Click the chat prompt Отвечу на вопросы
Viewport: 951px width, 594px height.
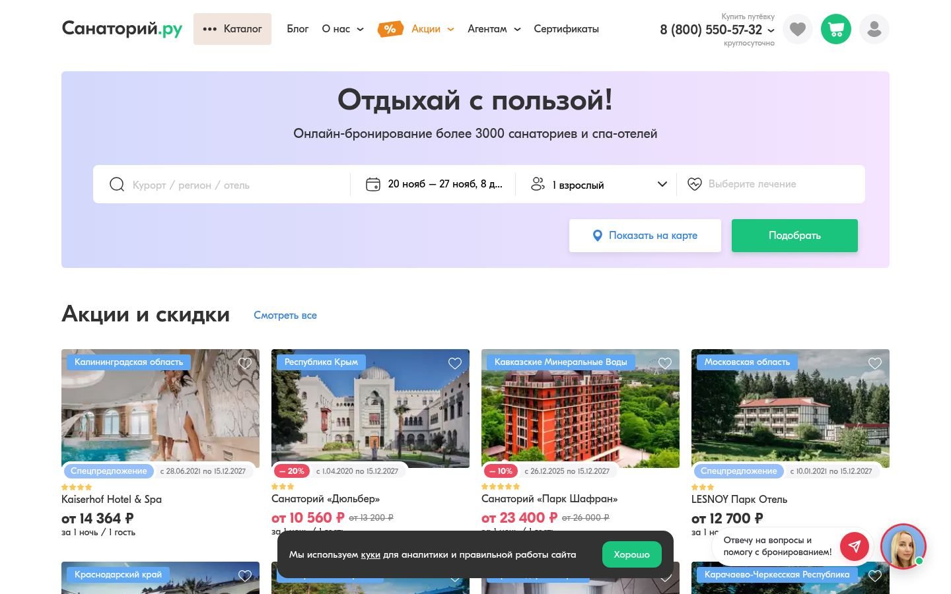777,546
